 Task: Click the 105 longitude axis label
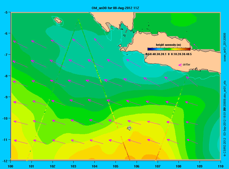116,166
